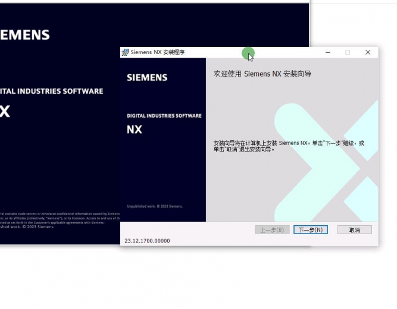
Task: Minimize the Siemens NX 安装程序 window
Action: tap(328, 52)
